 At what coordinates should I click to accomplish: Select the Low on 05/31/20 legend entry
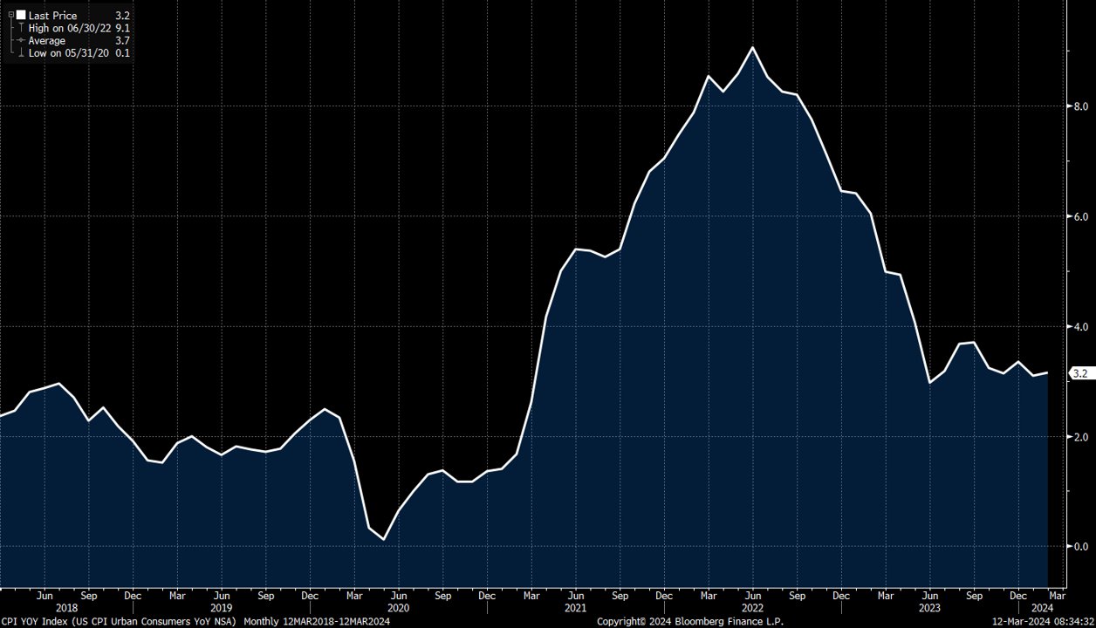pyautogui.click(x=68, y=53)
